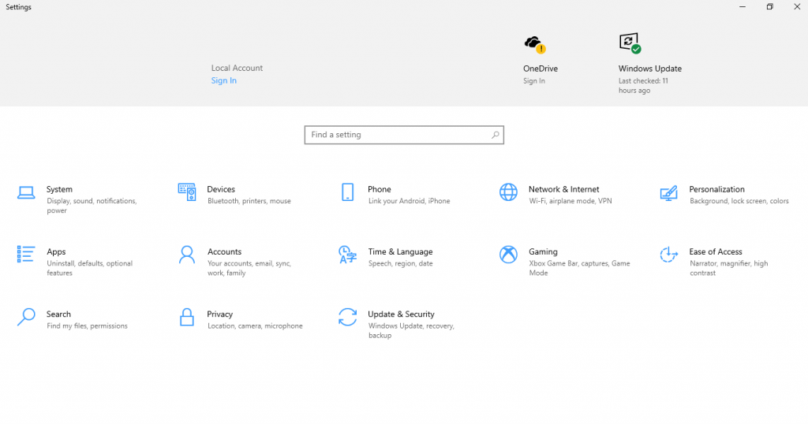The image size is (808, 424).
Task: Click 'Link your Android, iPhone' description
Action: click(410, 201)
